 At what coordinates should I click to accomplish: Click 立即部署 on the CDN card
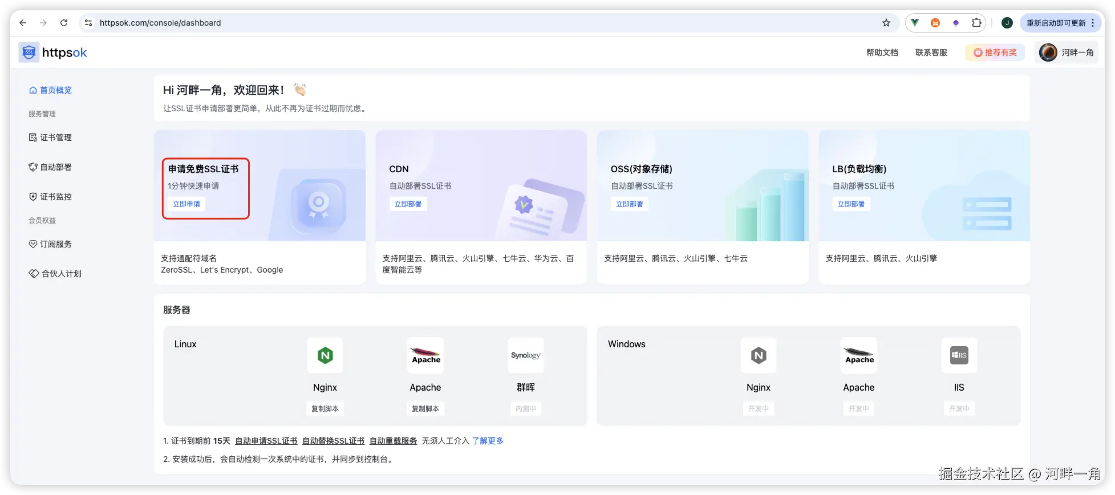(408, 204)
